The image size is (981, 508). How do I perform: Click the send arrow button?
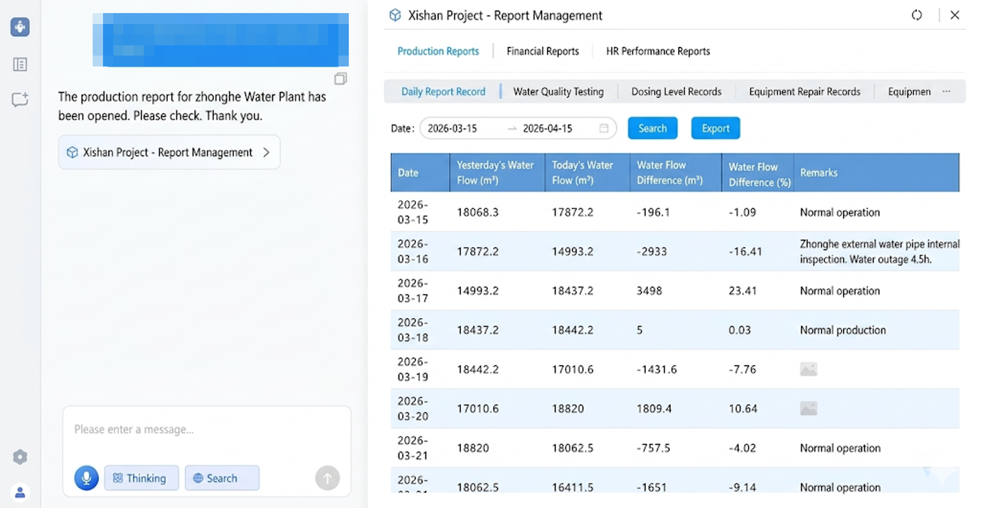pos(328,478)
